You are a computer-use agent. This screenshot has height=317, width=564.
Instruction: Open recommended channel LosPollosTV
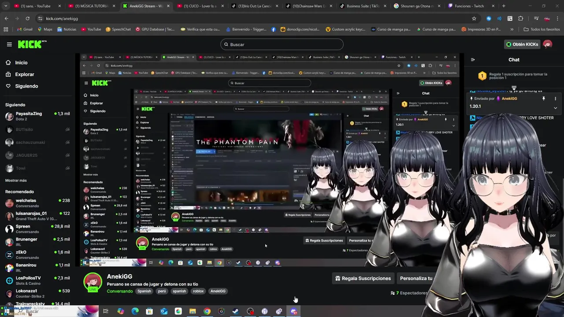[x=37, y=280]
